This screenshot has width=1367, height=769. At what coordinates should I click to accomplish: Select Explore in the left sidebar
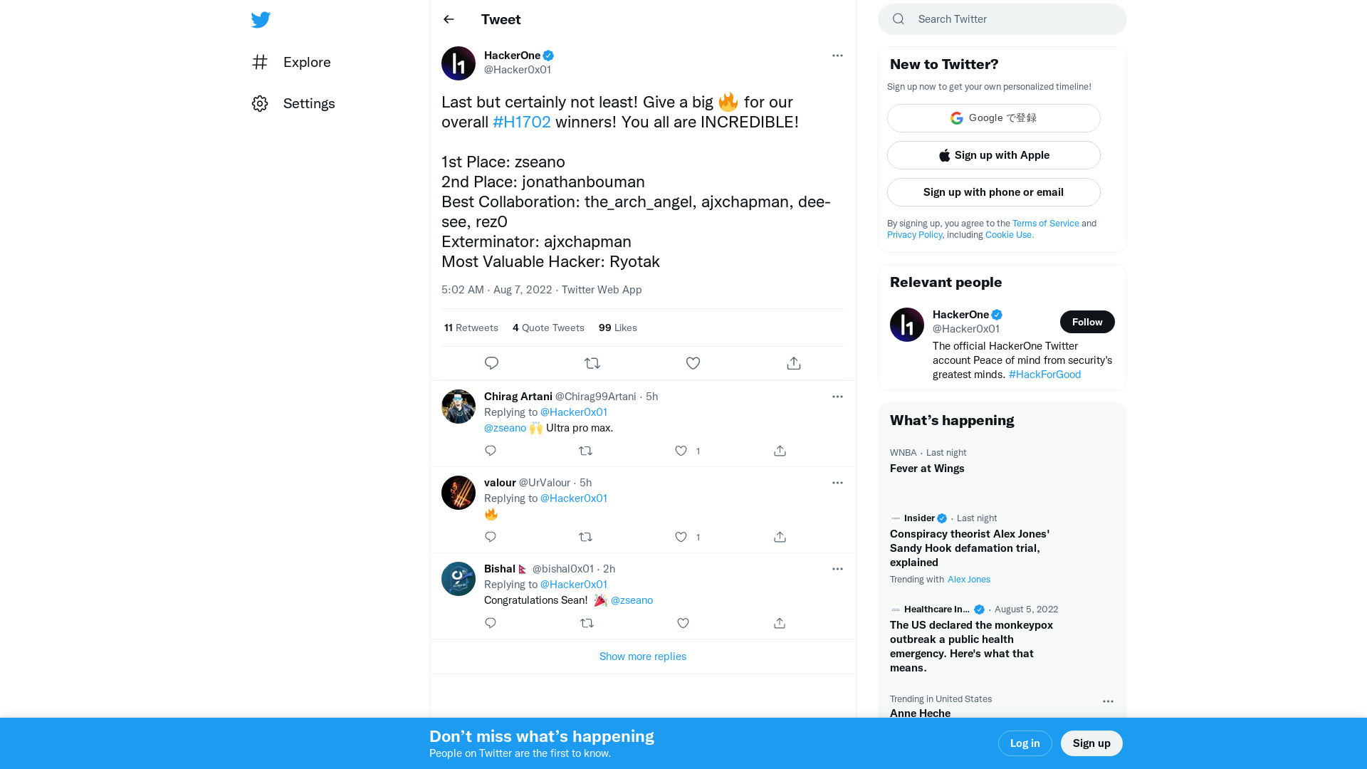(x=306, y=62)
